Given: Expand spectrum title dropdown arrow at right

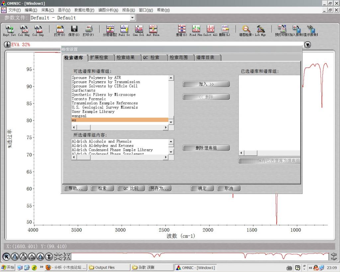Looking at the screenshot, I should (307, 45).
